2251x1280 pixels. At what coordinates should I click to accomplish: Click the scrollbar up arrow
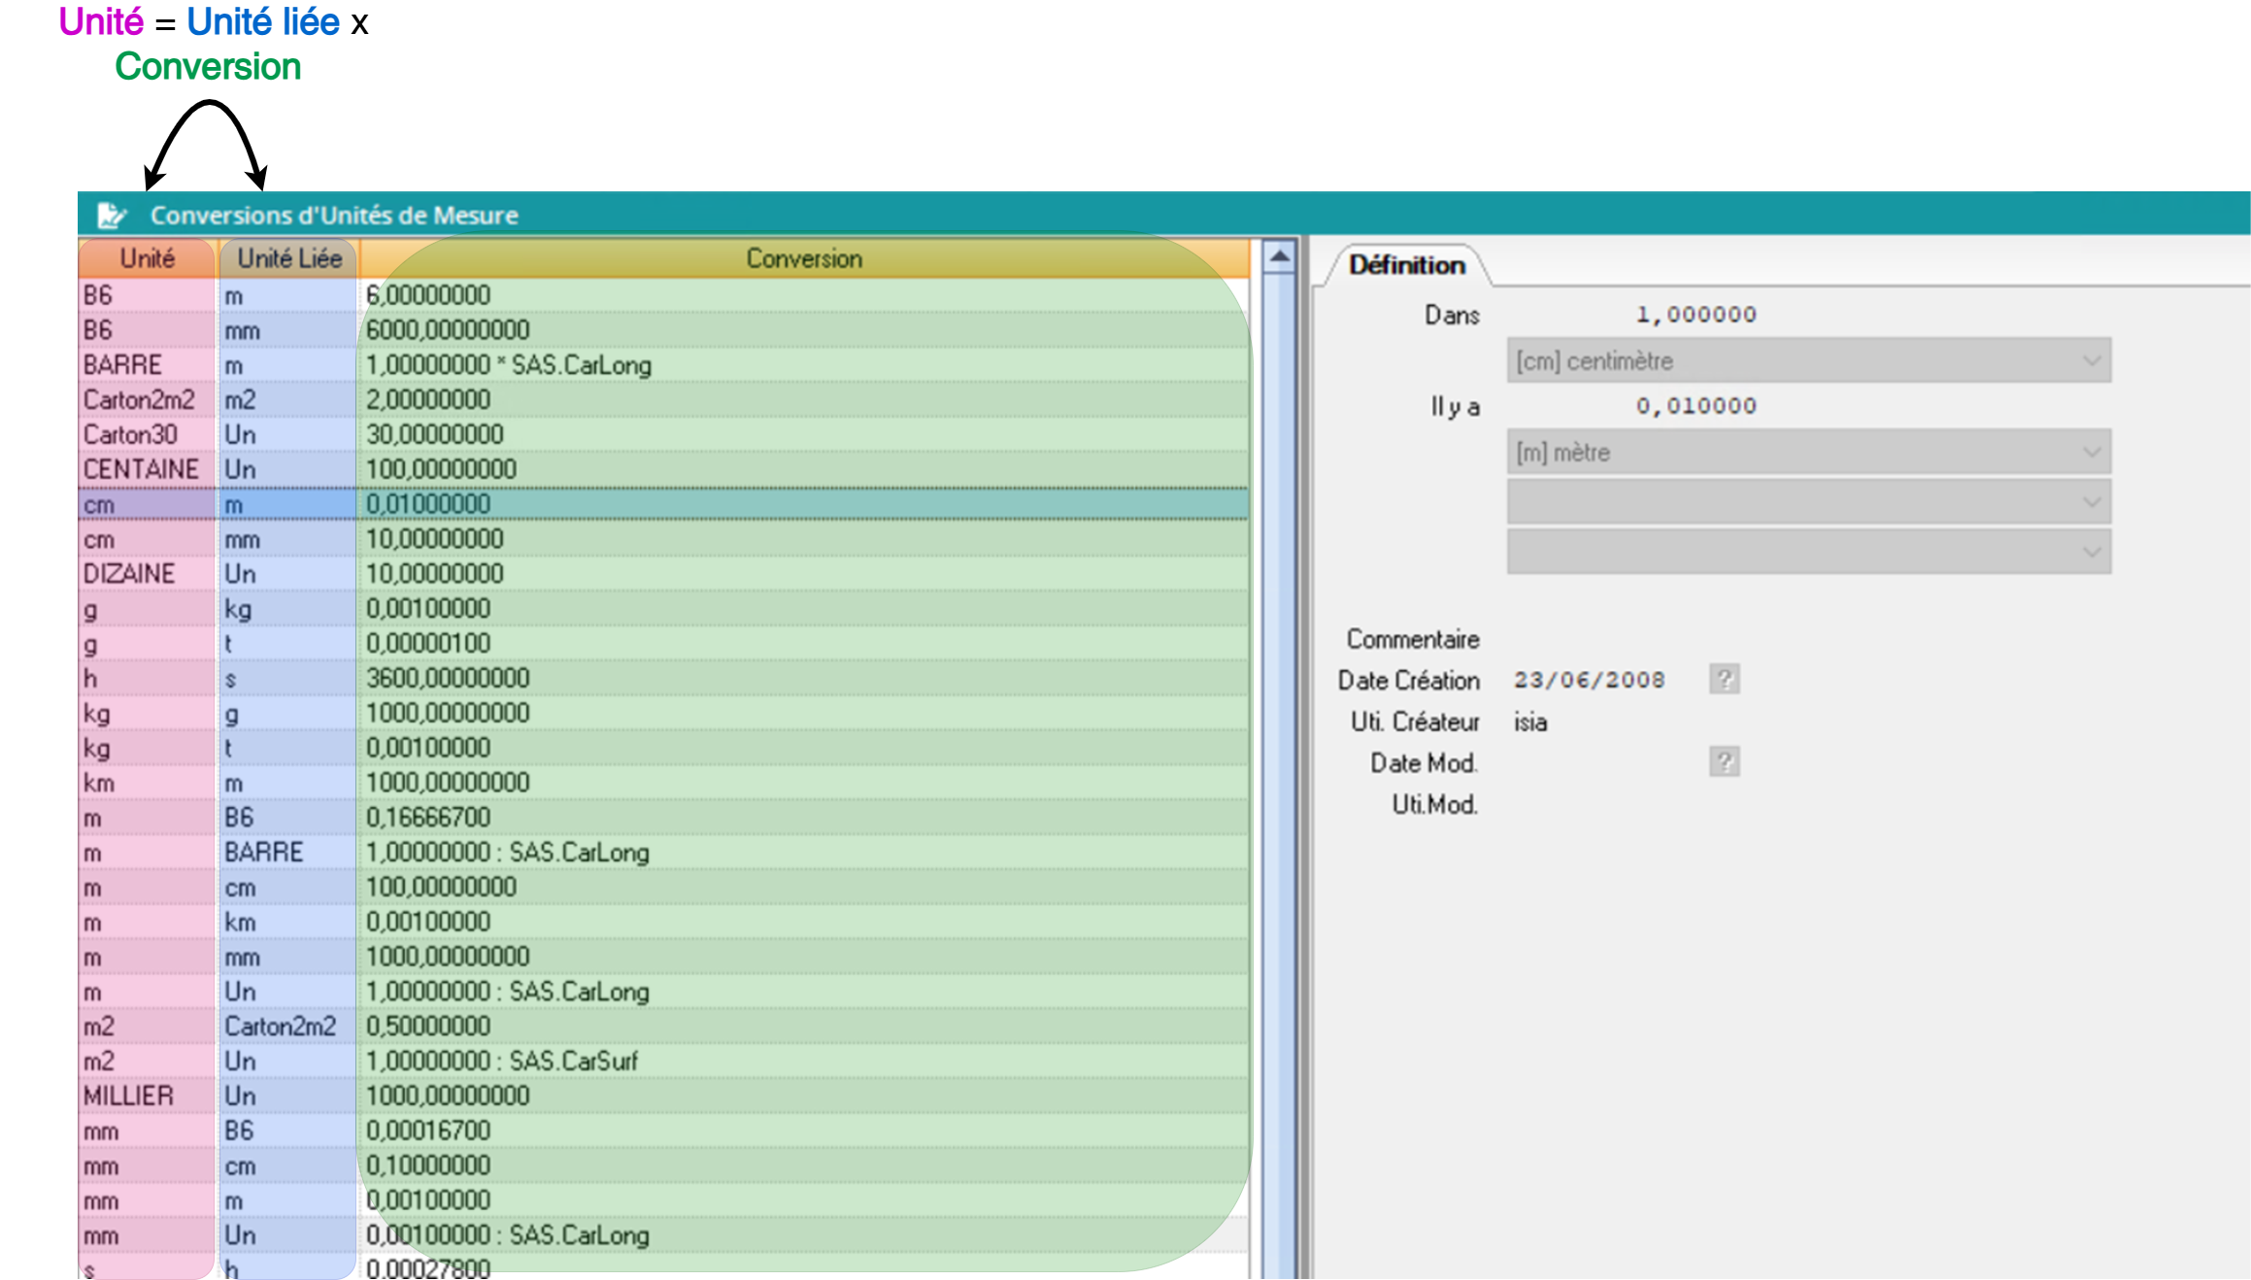[1279, 257]
